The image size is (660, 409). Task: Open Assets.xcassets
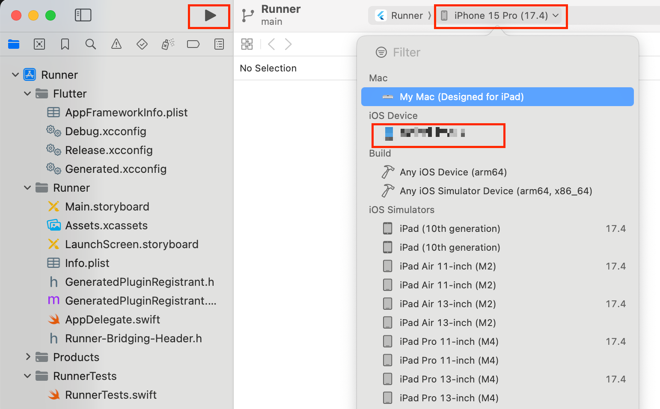[106, 225]
